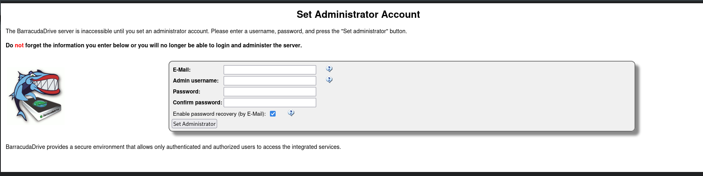
Task: Click the 'Enable password recovery (by E-Mail)' label
Action: (219, 114)
